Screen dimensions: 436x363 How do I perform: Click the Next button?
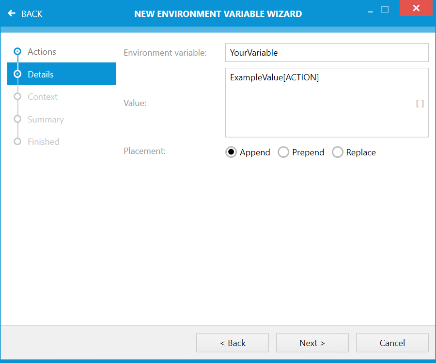312,343
